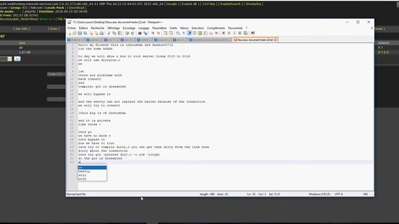Open the Fichier menu
The height and width of the screenshot is (224, 399).
tap(72, 28)
